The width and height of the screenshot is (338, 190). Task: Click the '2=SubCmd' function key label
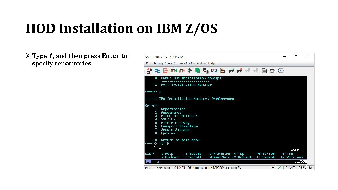[x=193, y=154]
